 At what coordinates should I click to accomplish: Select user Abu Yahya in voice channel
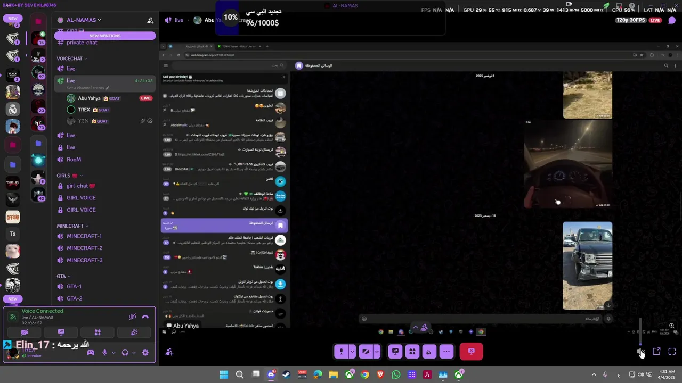point(89,98)
